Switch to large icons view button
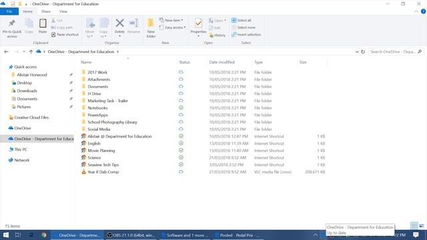Viewport: 427px width, 240px height. pos(422,226)
